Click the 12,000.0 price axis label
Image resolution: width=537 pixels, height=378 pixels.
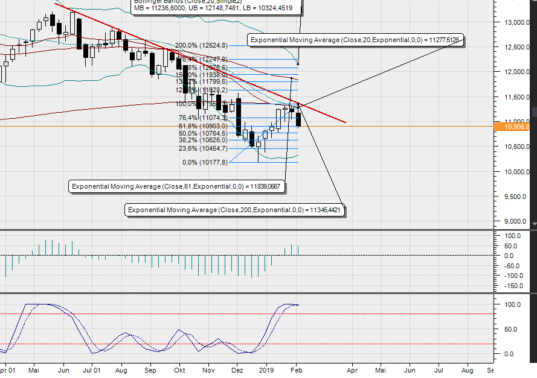point(517,72)
